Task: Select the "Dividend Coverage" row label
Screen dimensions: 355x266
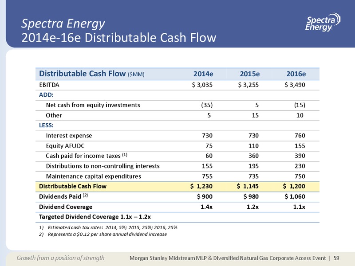Action: pos(66,207)
